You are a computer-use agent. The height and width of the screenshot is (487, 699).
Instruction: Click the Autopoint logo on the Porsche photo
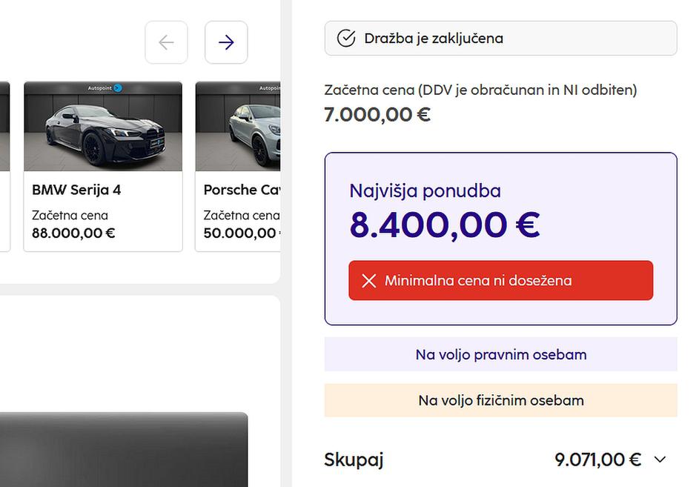click(270, 88)
